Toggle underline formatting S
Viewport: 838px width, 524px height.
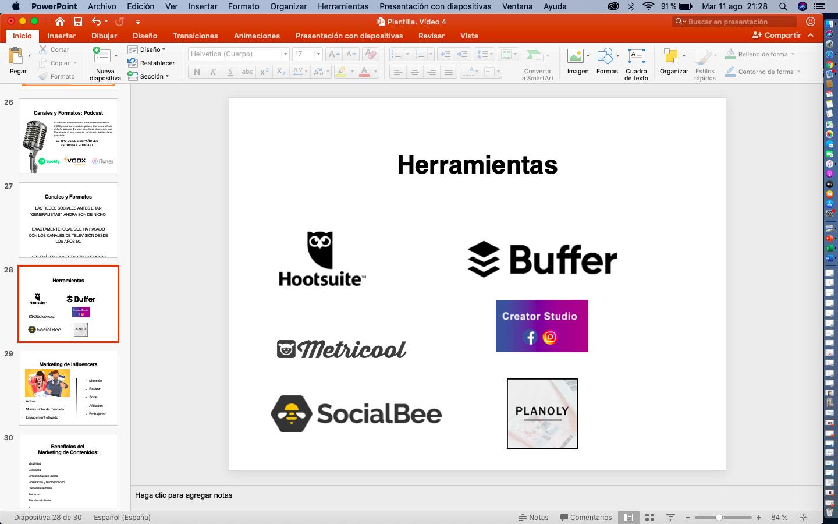coord(230,72)
